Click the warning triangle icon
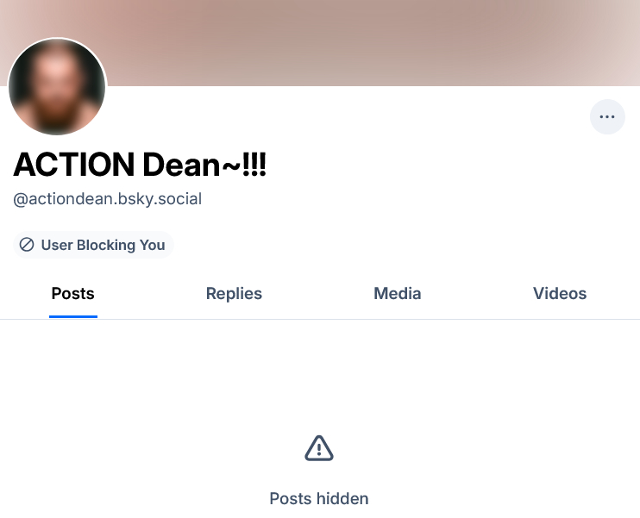The height and width of the screenshot is (518, 640). (x=319, y=447)
